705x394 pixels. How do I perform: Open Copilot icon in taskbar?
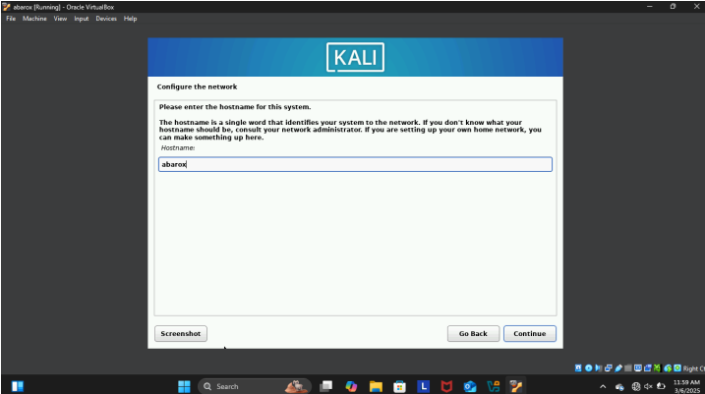coord(351,386)
